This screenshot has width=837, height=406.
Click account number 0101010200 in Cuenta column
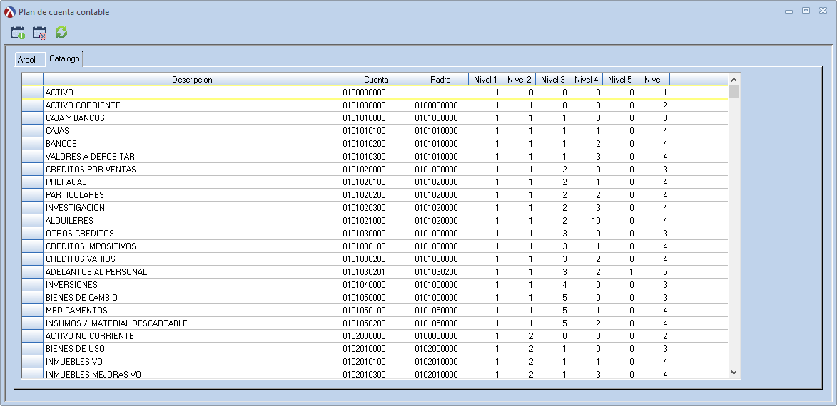(x=364, y=143)
